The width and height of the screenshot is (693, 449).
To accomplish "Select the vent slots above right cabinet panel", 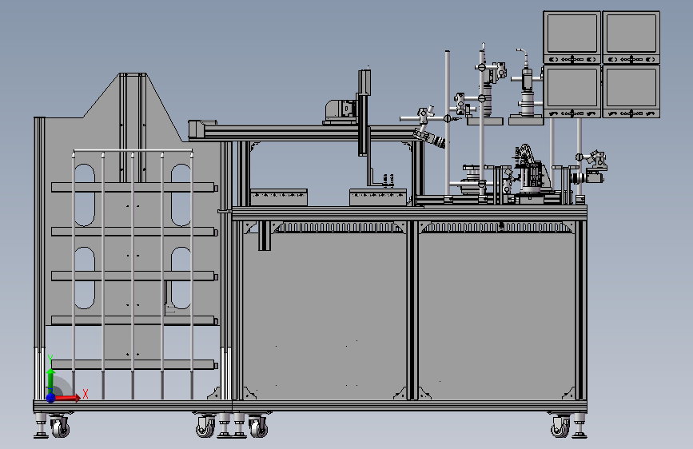I will pos(496,227).
